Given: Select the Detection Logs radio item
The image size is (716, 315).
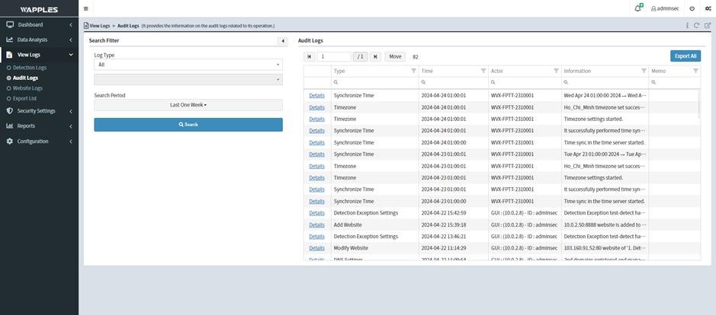Looking at the screenshot, I should point(30,68).
